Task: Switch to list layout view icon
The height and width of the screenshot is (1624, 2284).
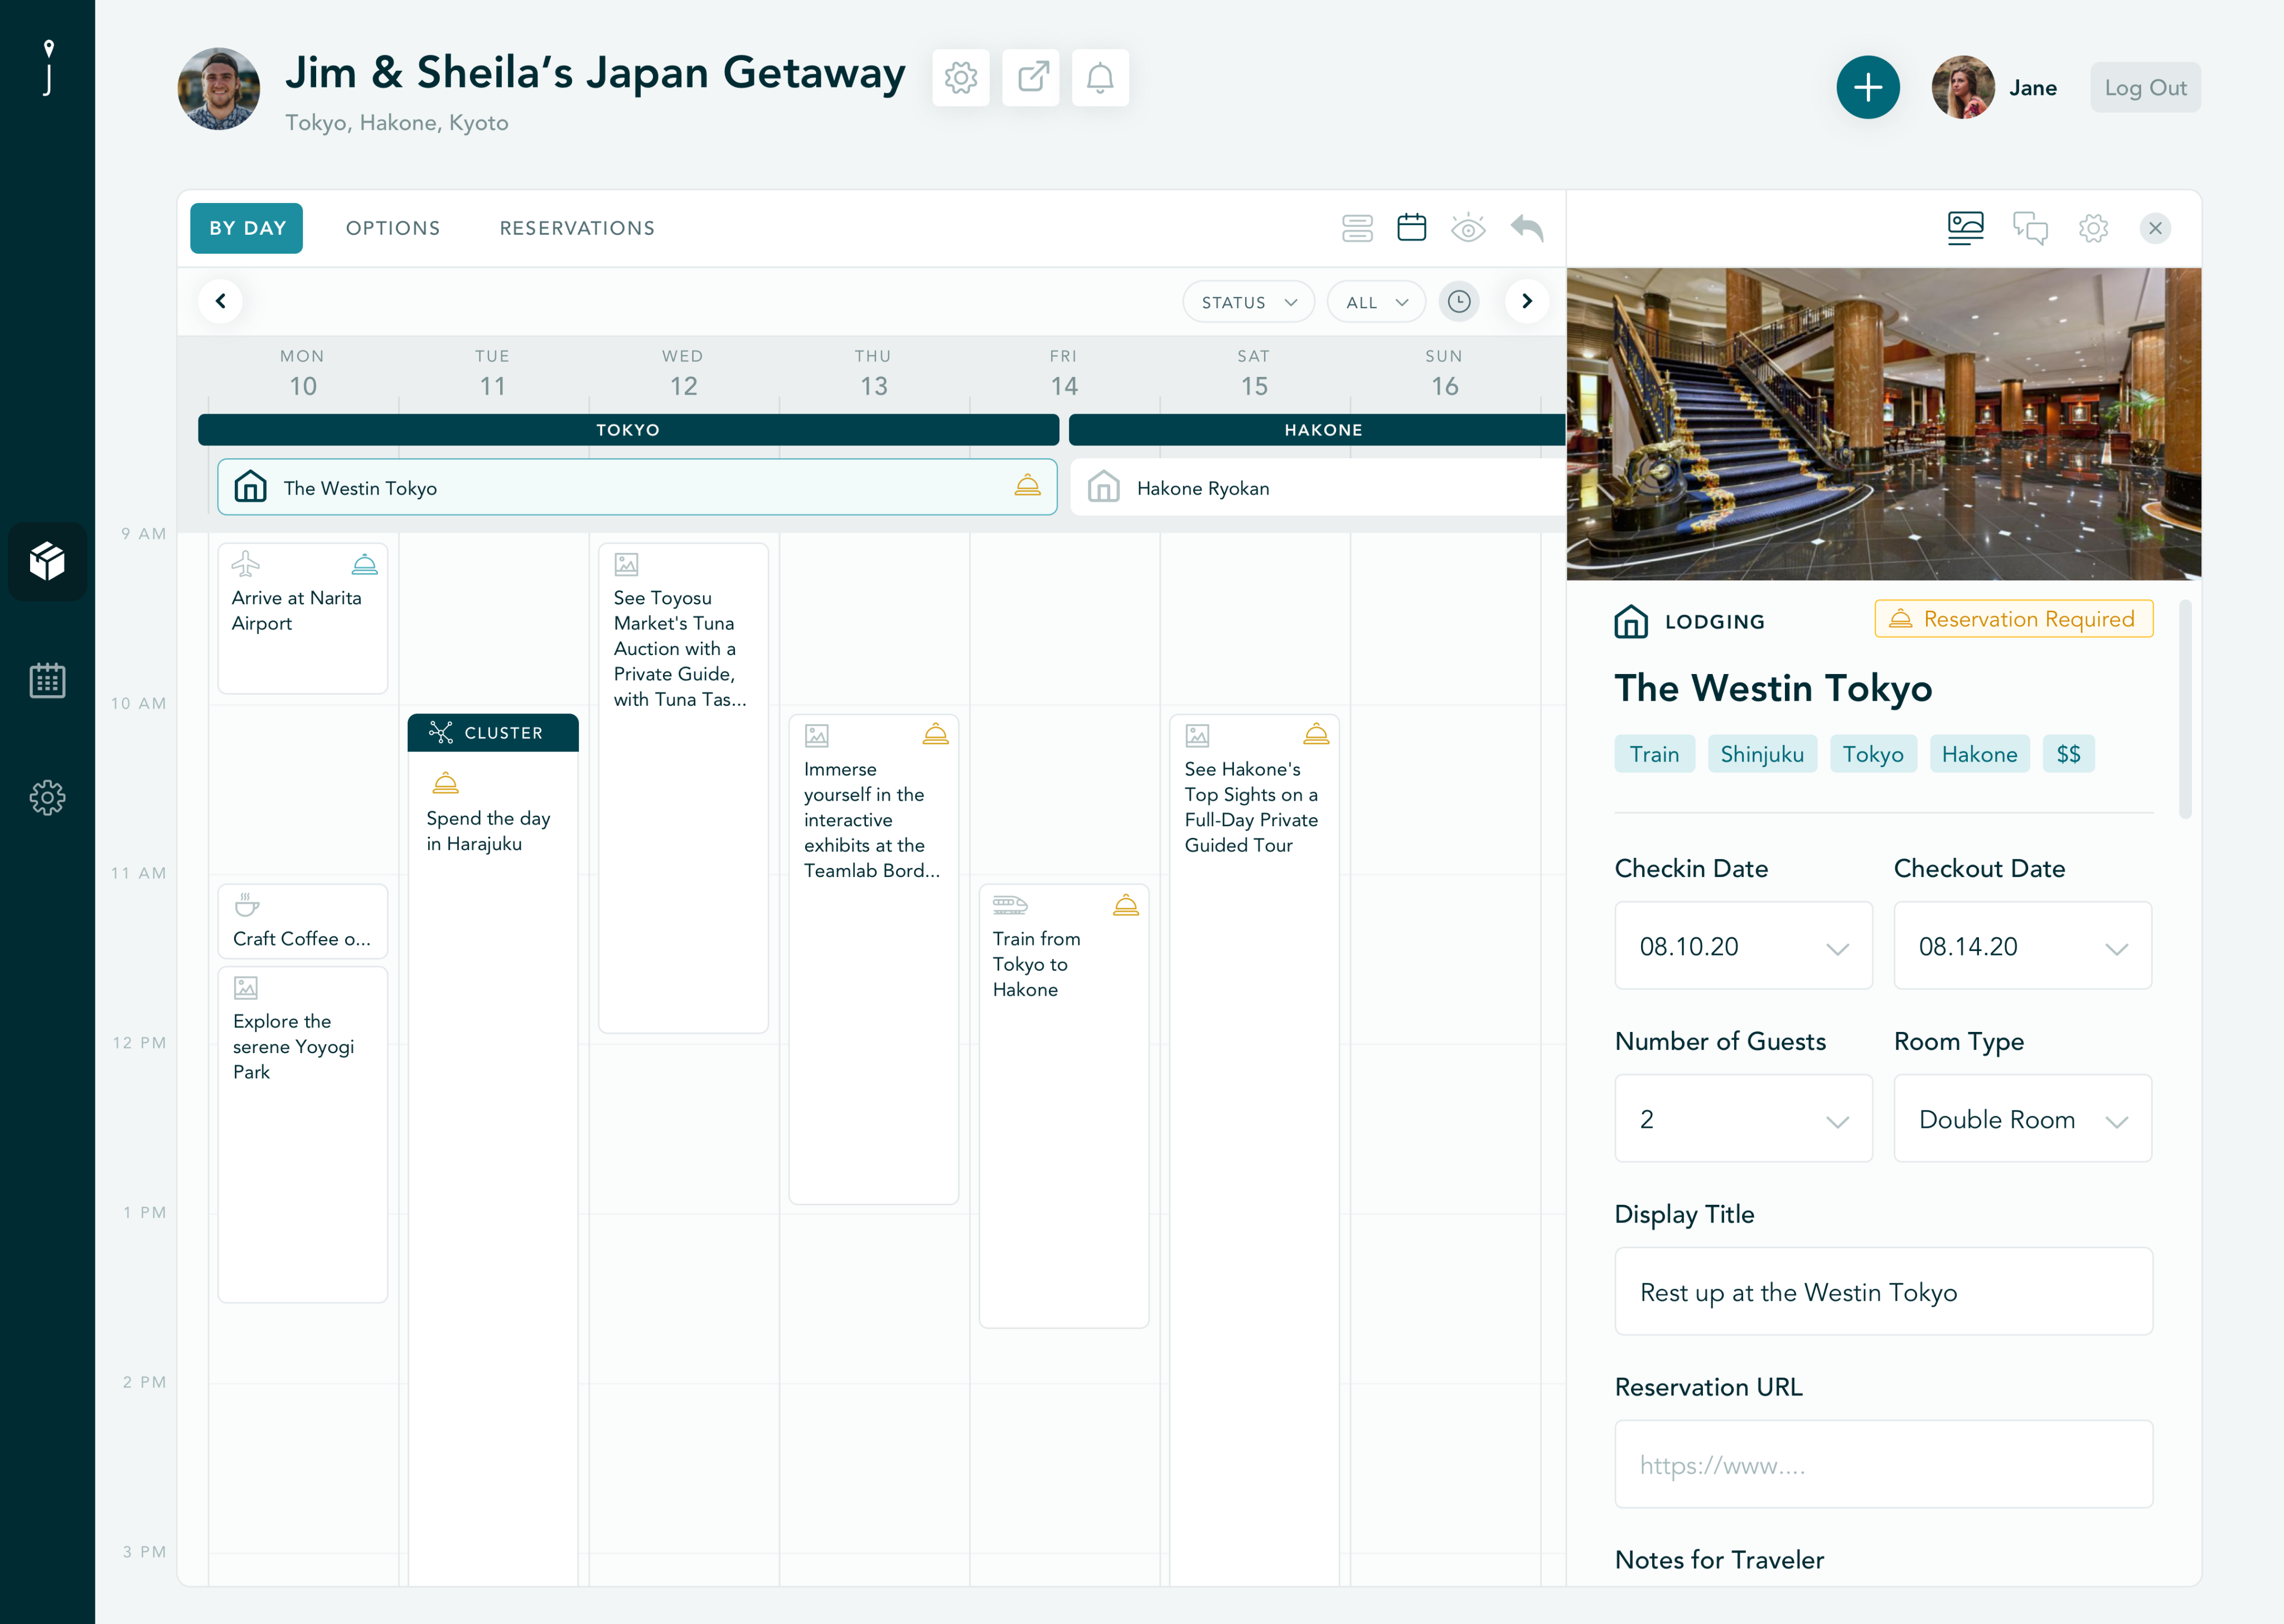Action: 1357,228
